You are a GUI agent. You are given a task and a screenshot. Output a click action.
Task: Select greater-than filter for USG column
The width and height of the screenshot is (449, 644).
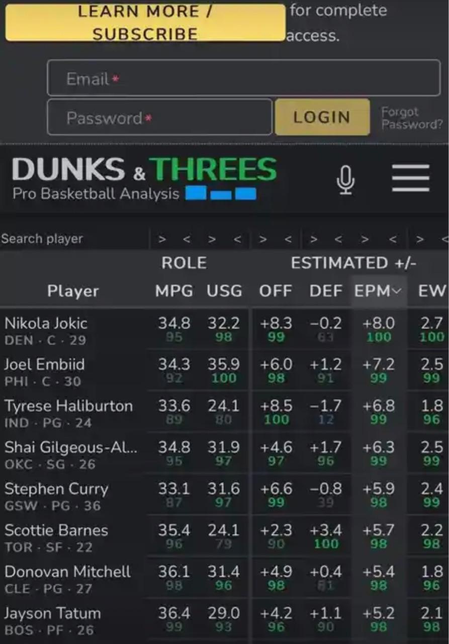212,239
